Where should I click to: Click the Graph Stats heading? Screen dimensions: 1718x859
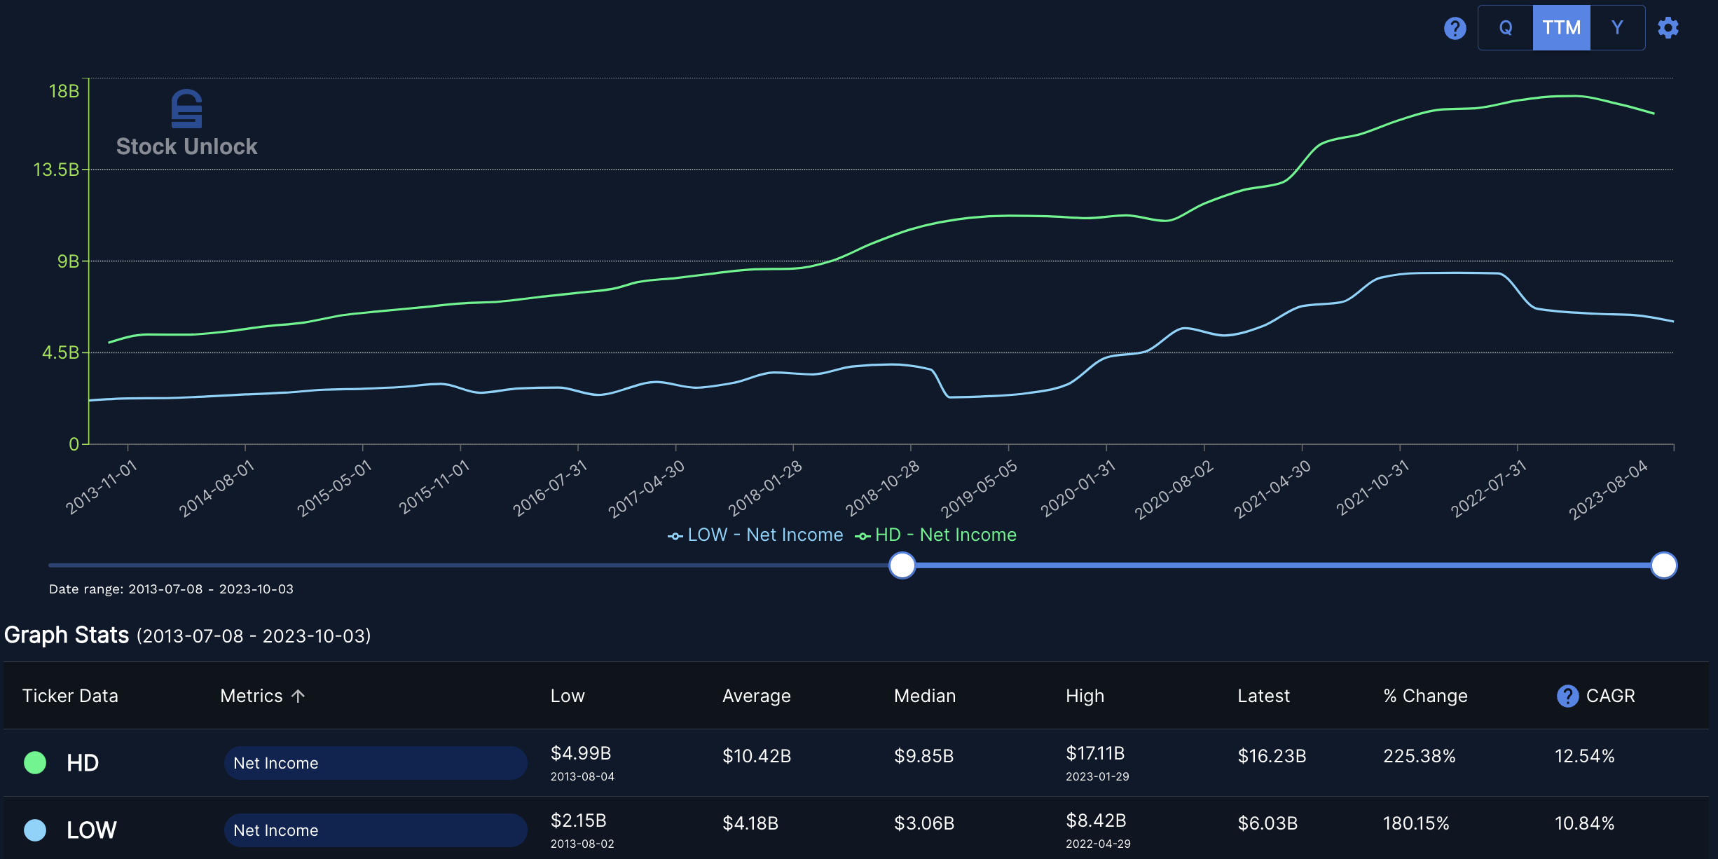67,635
